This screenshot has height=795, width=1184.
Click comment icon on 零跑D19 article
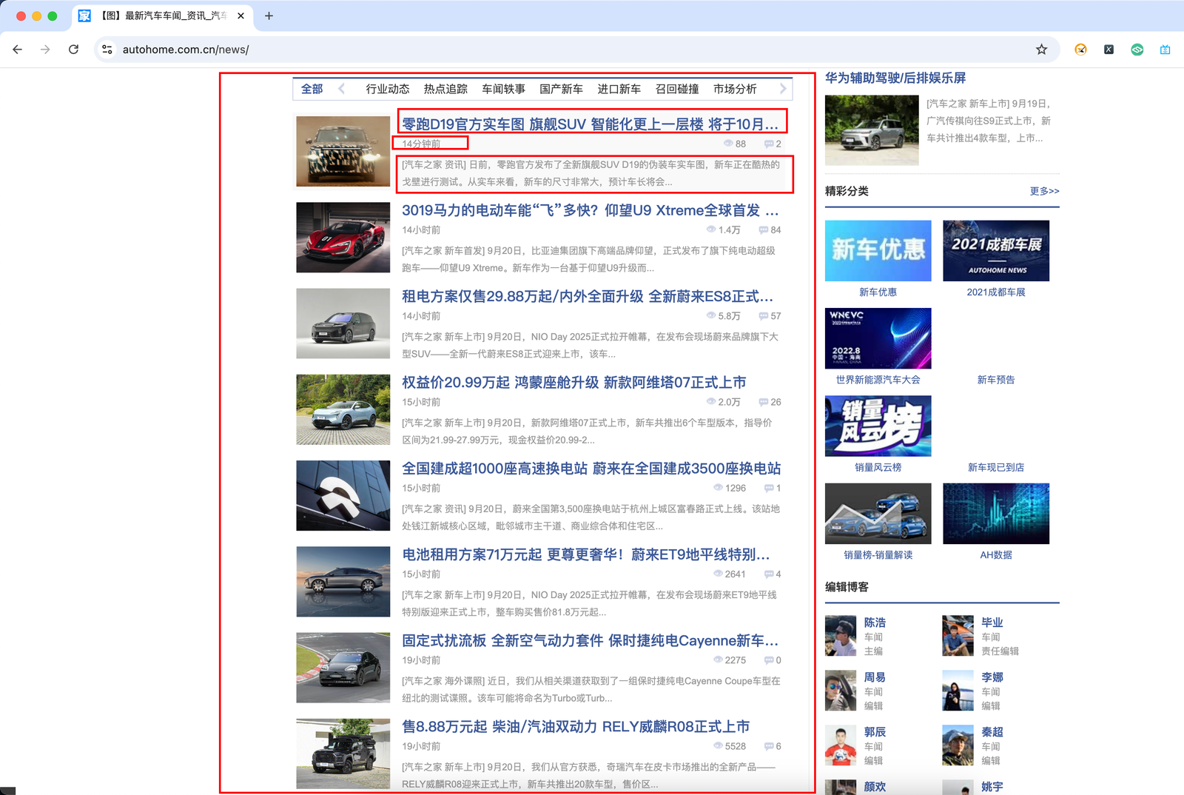tap(768, 144)
